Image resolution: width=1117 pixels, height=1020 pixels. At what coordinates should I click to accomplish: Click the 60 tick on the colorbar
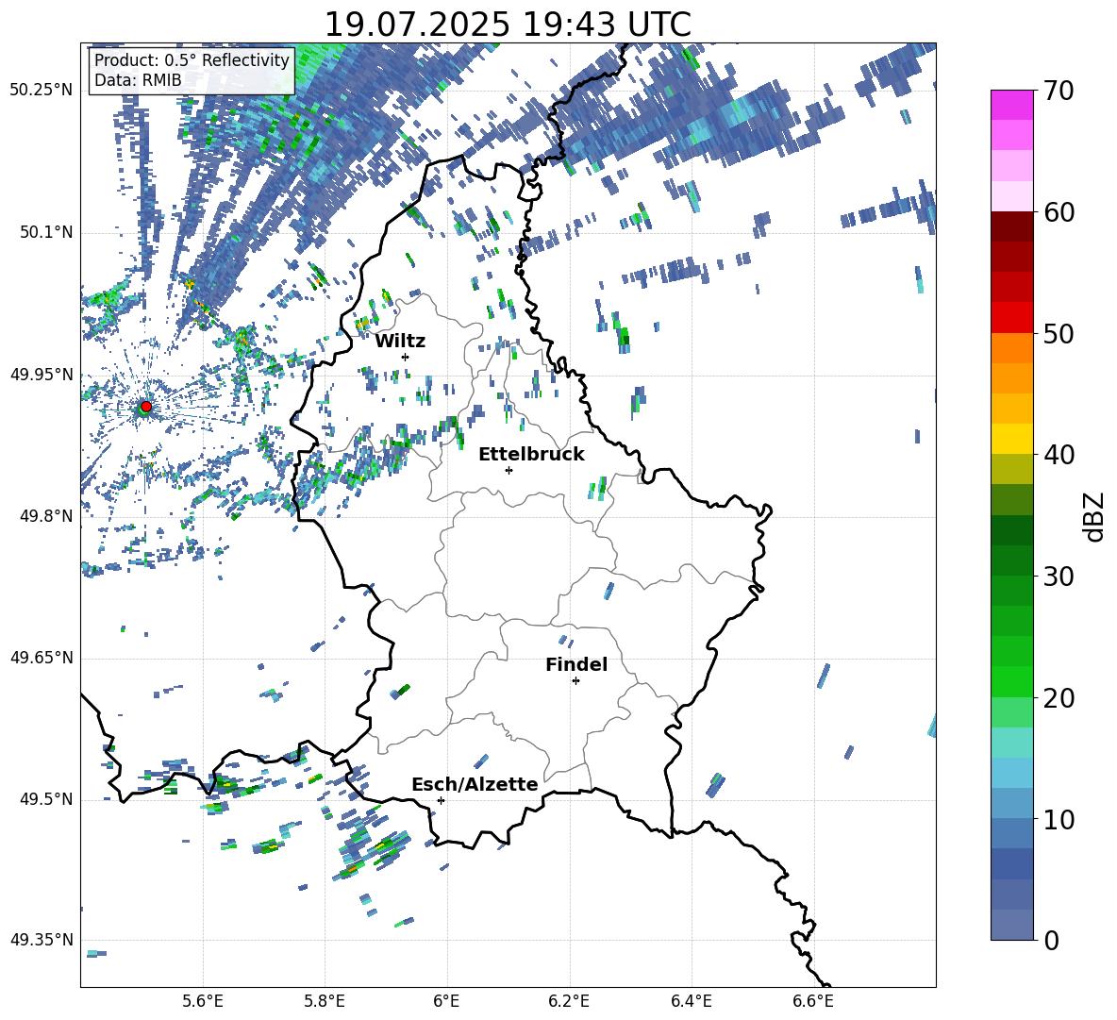(1059, 212)
